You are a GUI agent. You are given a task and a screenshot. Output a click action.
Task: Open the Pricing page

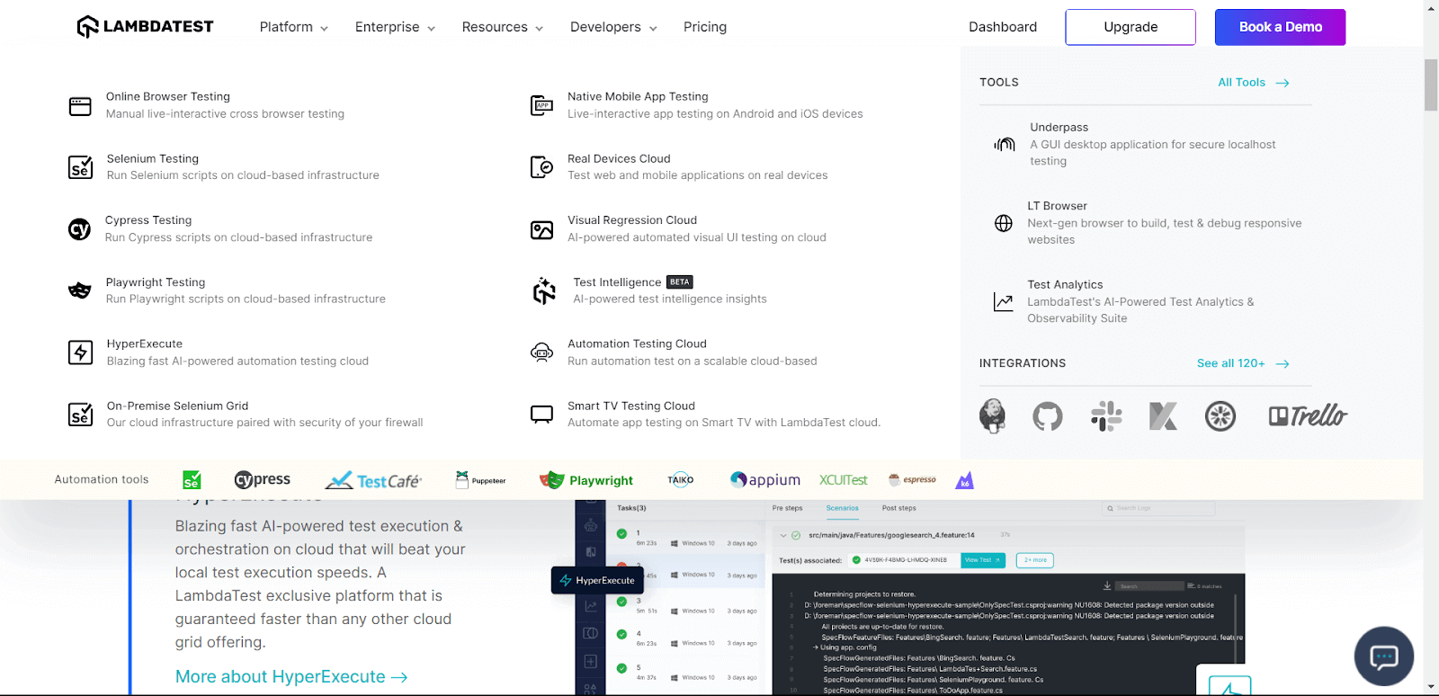[705, 27]
